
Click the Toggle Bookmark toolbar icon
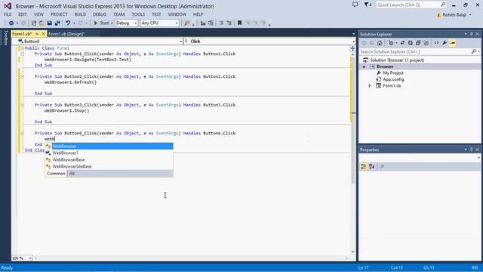click(240, 23)
